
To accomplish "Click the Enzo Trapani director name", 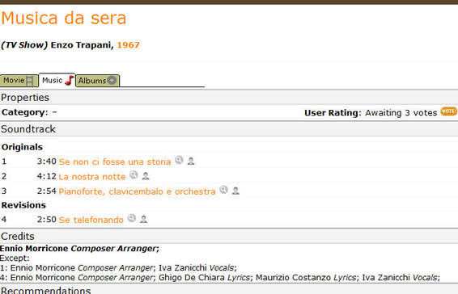I will click(82, 45).
